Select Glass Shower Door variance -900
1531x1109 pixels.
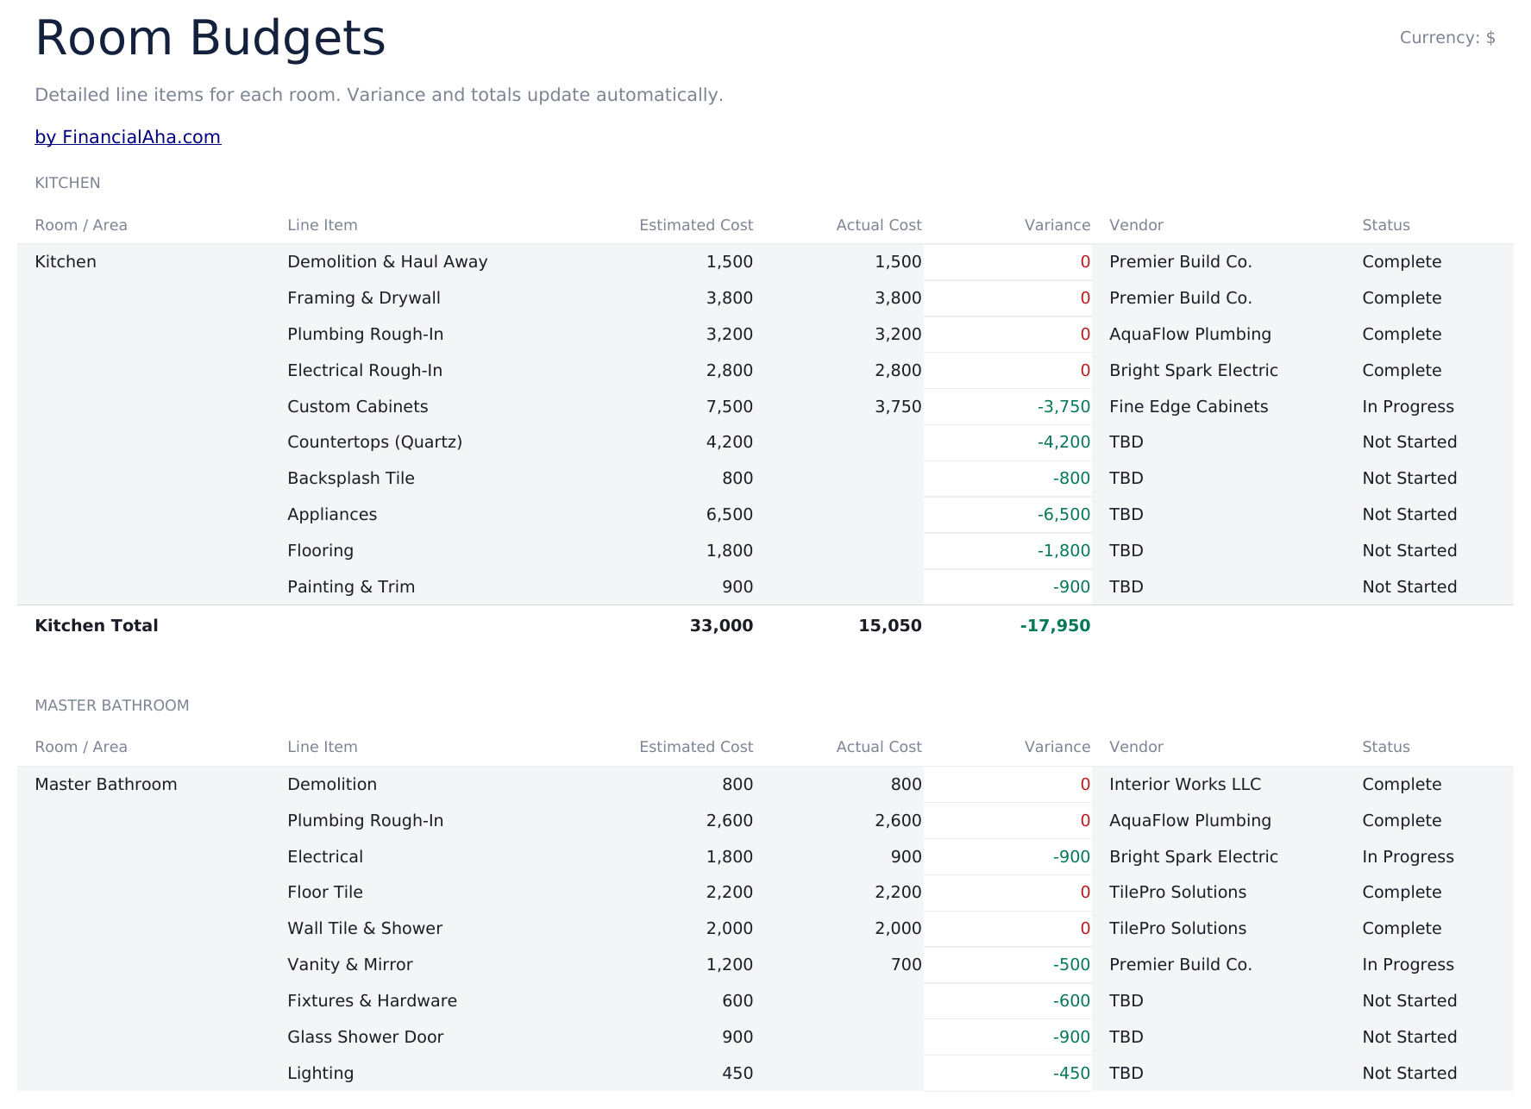tap(1071, 1037)
